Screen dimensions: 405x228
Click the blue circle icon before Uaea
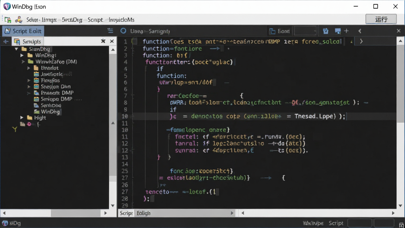[x=123, y=31]
